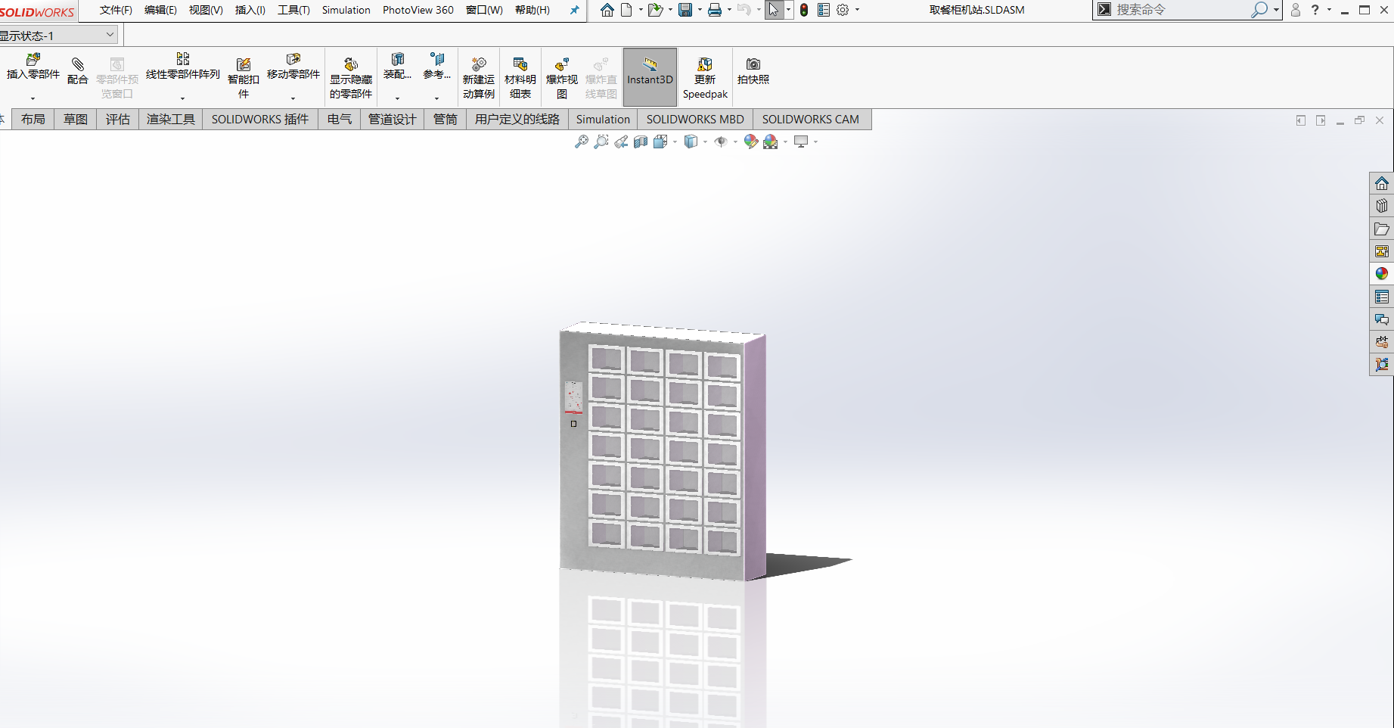This screenshot has width=1394, height=728.
Task: Click the Insert Components (插入零部件) icon
Action: click(33, 60)
